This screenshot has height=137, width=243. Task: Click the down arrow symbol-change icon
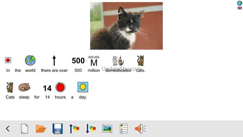point(91,129)
